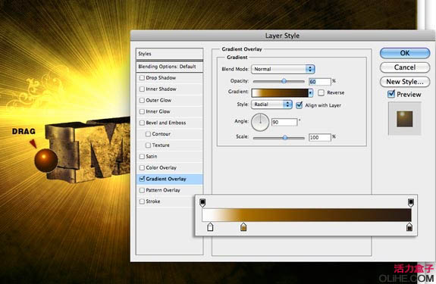Click the Angle dial control
This screenshot has width=436, height=284.
(260, 122)
